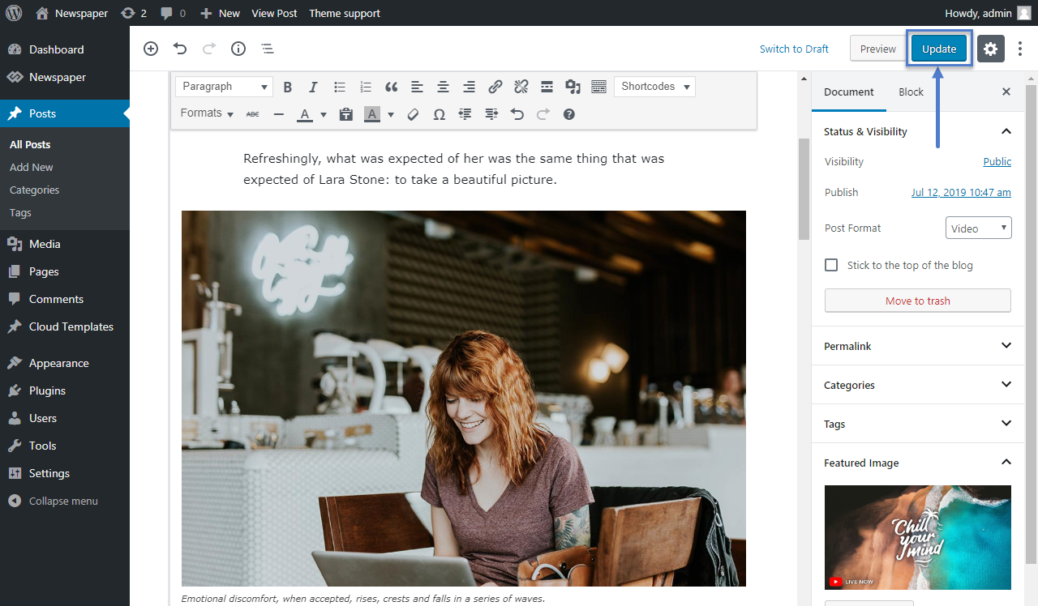Insert a numbered list
This screenshot has height=606, width=1038.
click(366, 87)
